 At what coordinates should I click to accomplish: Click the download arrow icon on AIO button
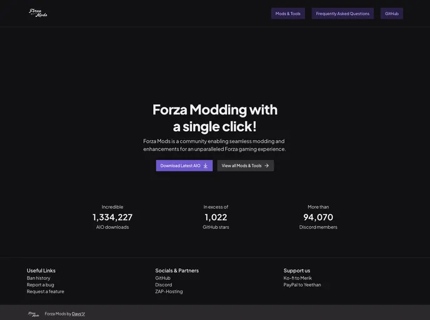click(x=206, y=166)
